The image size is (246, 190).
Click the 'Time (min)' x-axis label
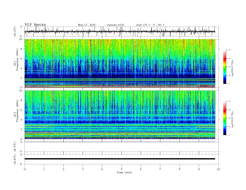(x=124, y=172)
